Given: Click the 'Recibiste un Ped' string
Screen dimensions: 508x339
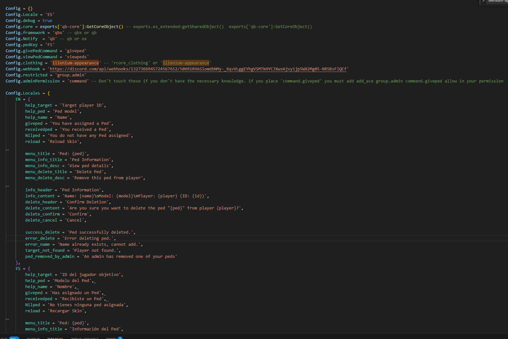Looking at the screenshot, I should coord(82,299).
